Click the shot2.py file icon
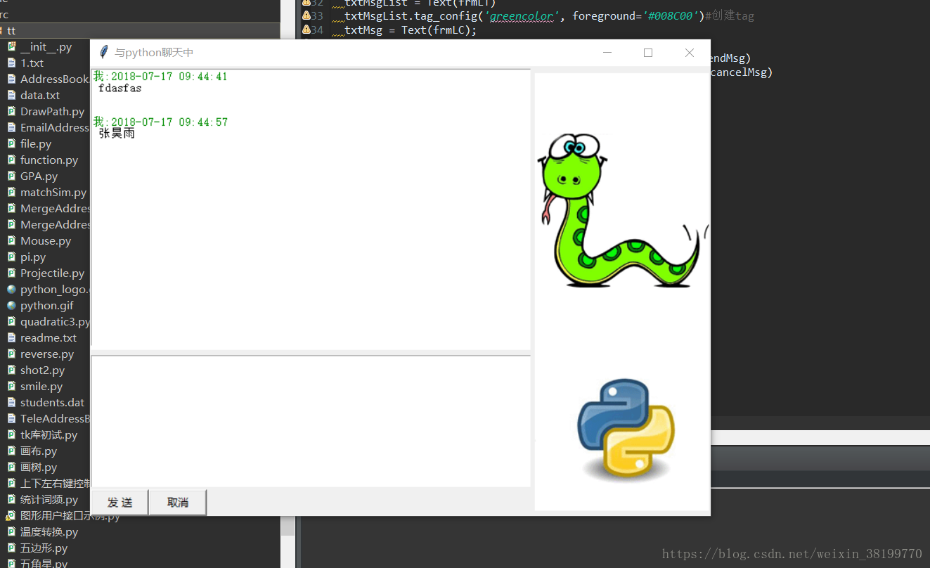 pyautogui.click(x=11, y=370)
